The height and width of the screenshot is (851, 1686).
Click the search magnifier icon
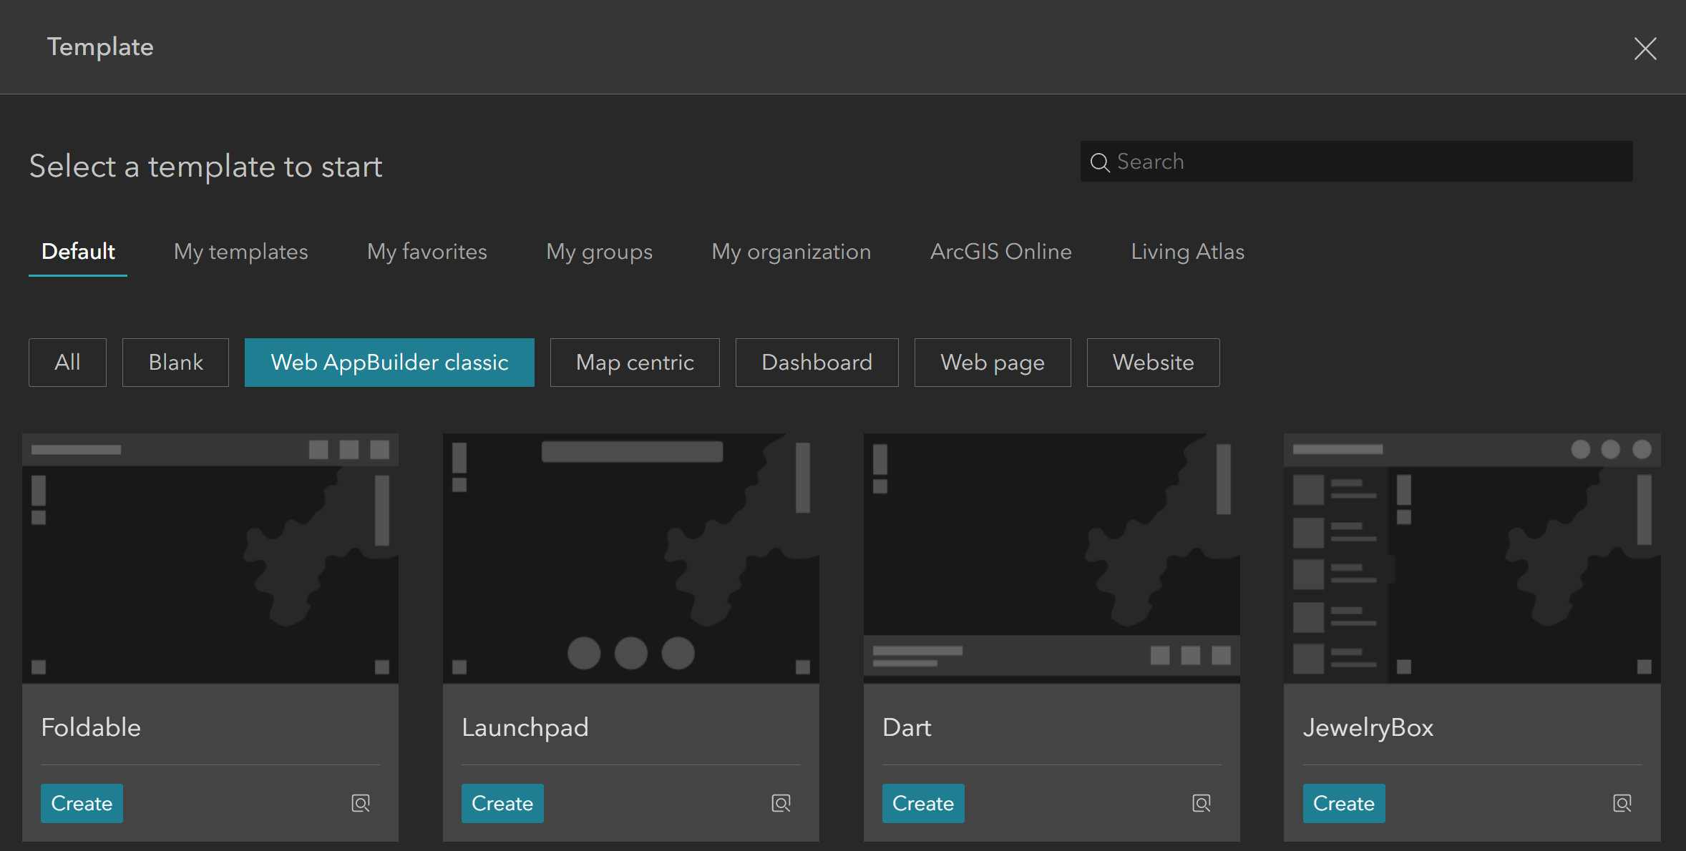click(1100, 162)
